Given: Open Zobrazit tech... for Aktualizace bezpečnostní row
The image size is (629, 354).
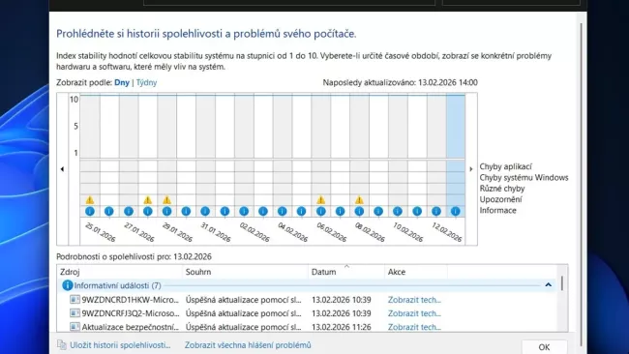Looking at the screenshot, I should pos(414,327).
